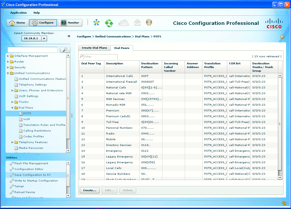Collapse the left panel with double chevron

69,36
